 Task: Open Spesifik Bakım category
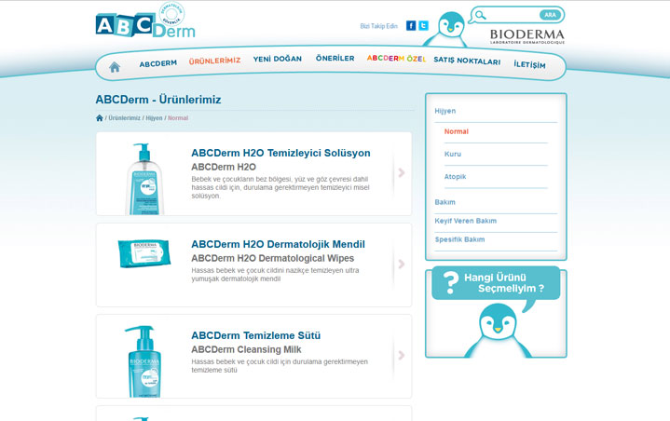[459, 239]
